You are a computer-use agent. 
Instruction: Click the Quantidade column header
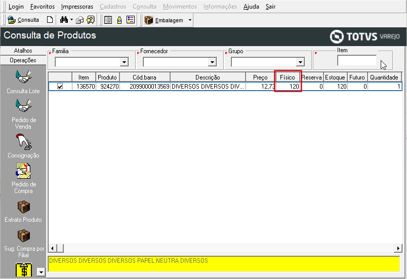(384, 77)
